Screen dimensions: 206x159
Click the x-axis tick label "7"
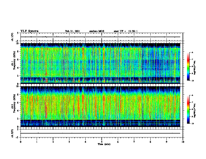click(134, 142)
